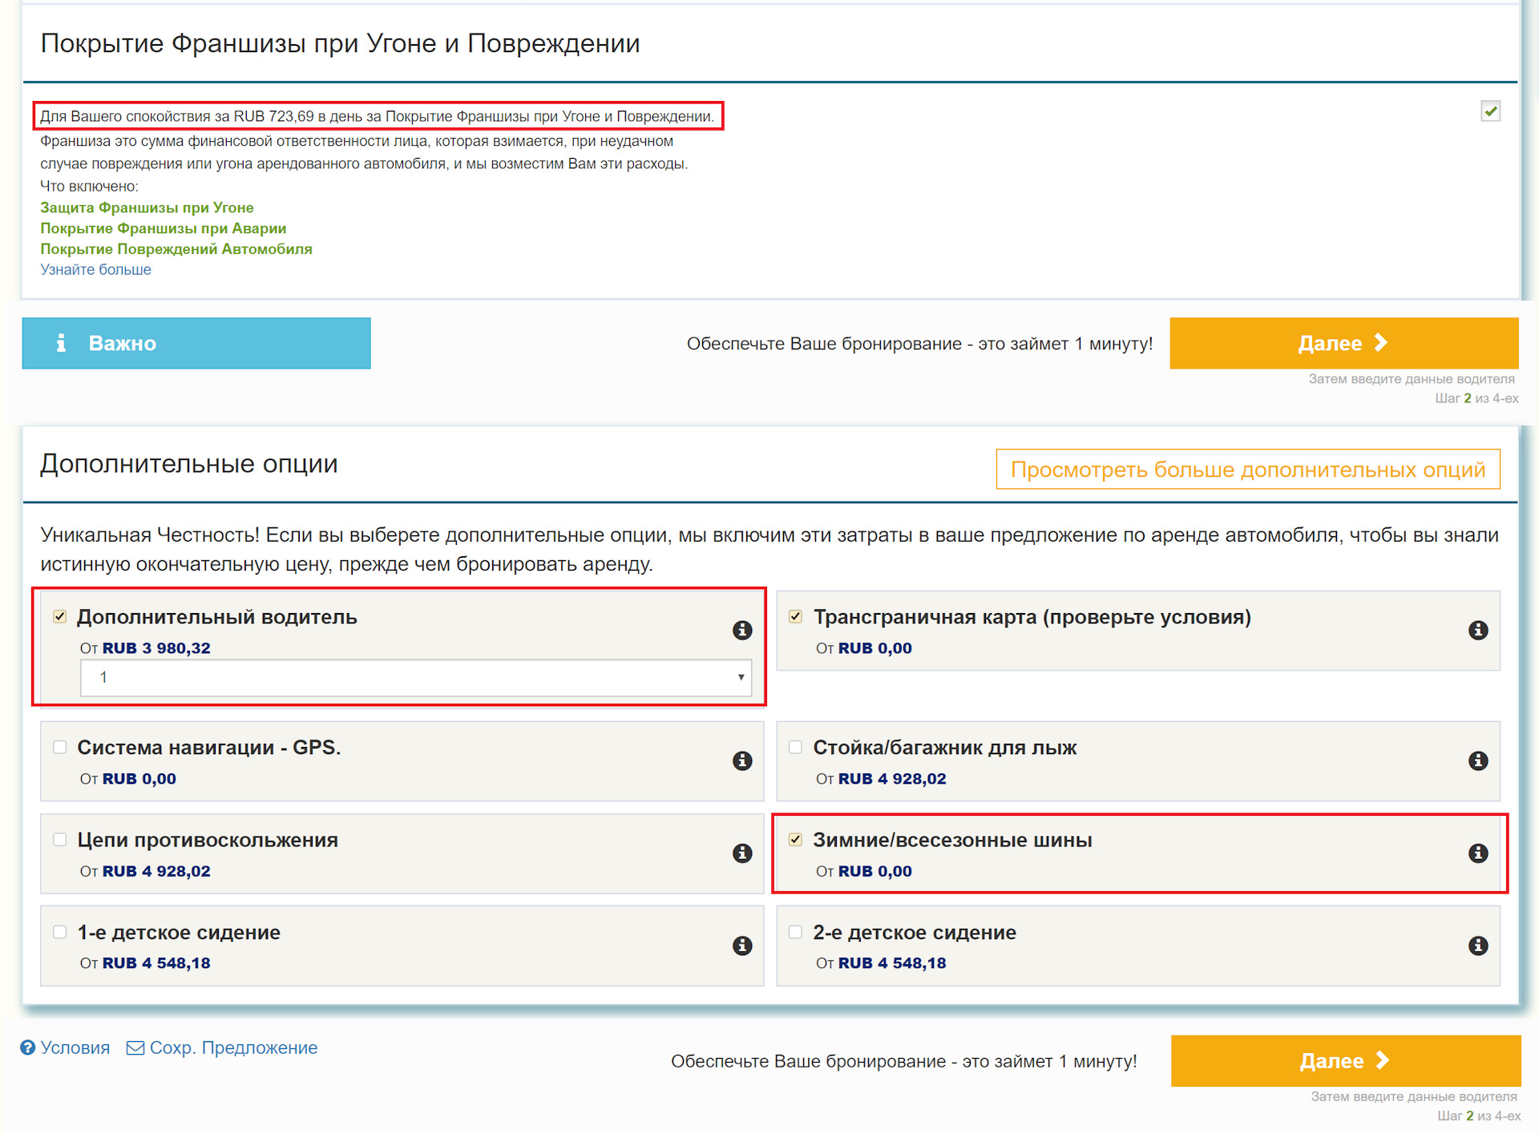Show info for Система навигации GPS
Screen dimensions: 1539x1134
click(742, 761)
